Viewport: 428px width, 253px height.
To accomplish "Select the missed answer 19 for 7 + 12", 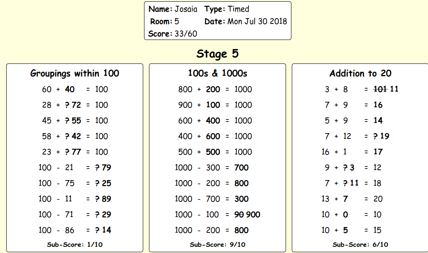I will (385, 136).
